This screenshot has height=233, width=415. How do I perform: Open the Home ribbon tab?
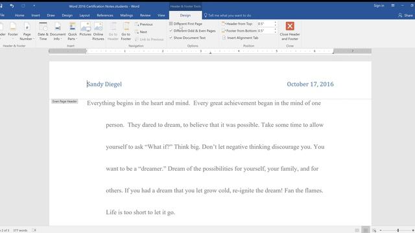point(19,16)
